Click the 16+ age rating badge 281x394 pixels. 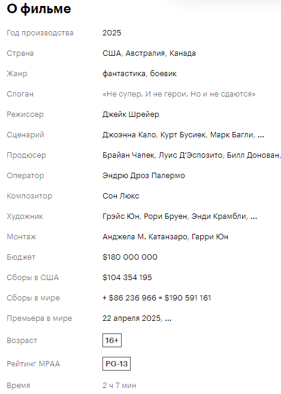[112, 340]
